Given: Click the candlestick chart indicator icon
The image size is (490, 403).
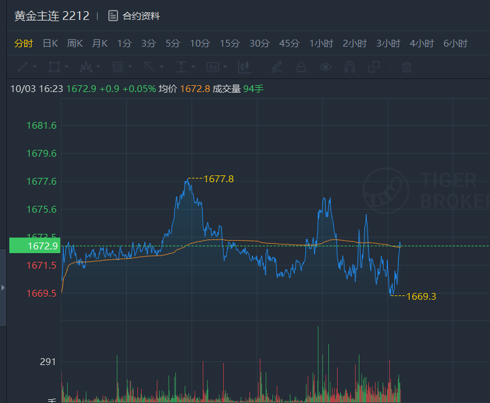Looking at the screenshot, I should pyautogui.click(x=244, y=67).
